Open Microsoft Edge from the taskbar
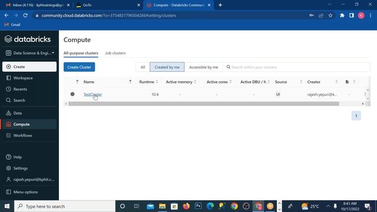The height and width of the screenshot is (212, 377). [x=210, y=206]
